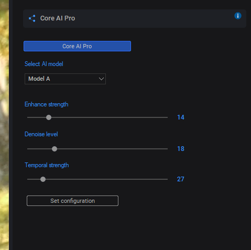Click the Temporal strength label
The height and width of the screenshot is (250, 251).
[x=47, y=165]
